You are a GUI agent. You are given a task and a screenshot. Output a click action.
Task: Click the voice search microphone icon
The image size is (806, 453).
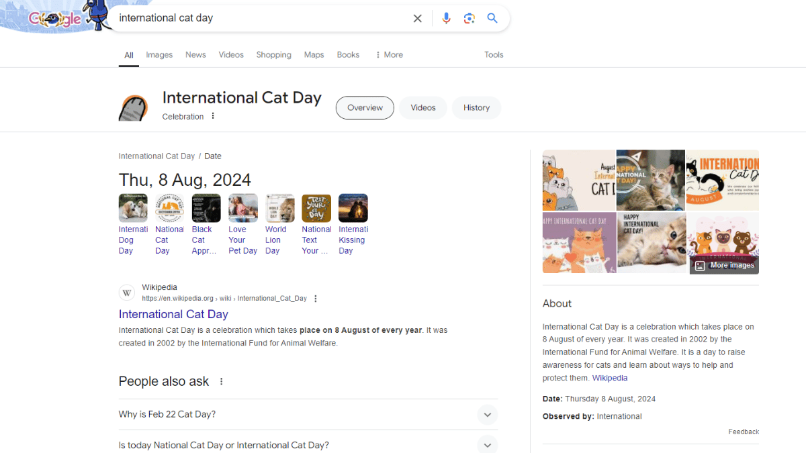point(446,18)
